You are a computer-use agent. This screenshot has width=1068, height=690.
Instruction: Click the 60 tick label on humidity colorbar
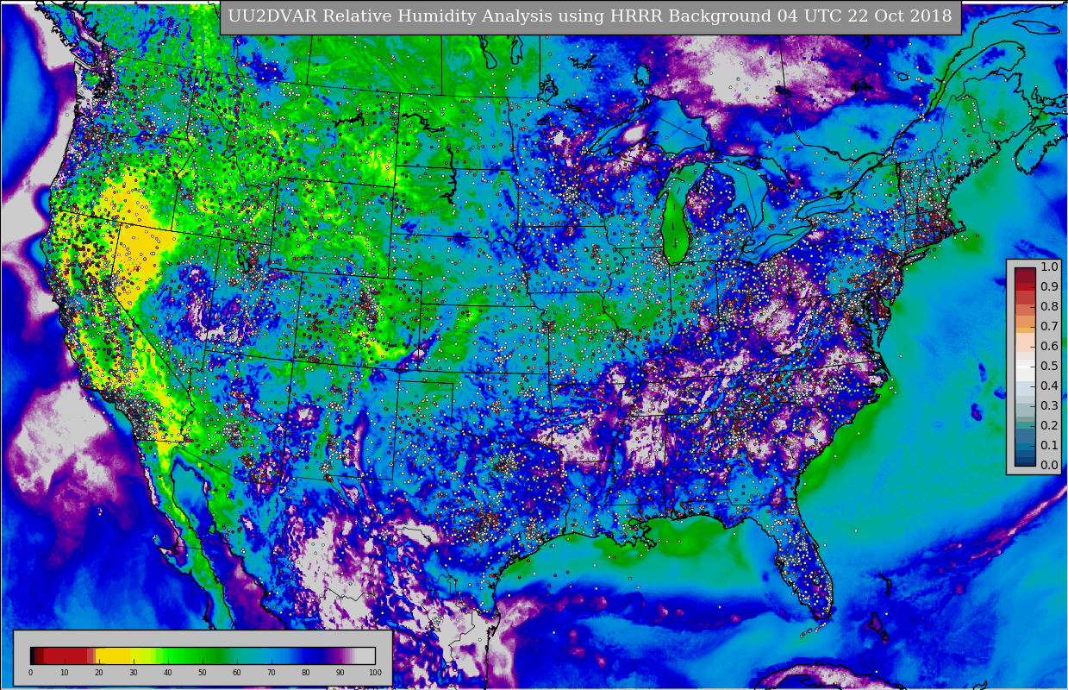click(x=237, y=673)
